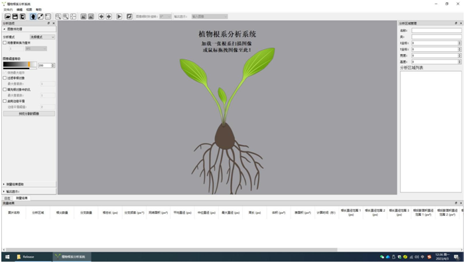Enable filter non-root objects checkbox

pos(5,78)
